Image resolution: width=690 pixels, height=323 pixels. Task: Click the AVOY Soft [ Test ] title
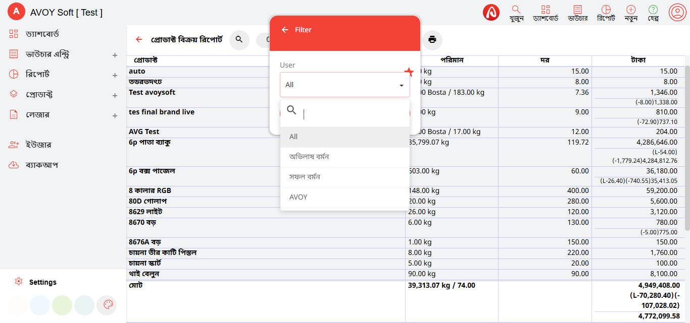pyautogui.click(x=66, y=13)
